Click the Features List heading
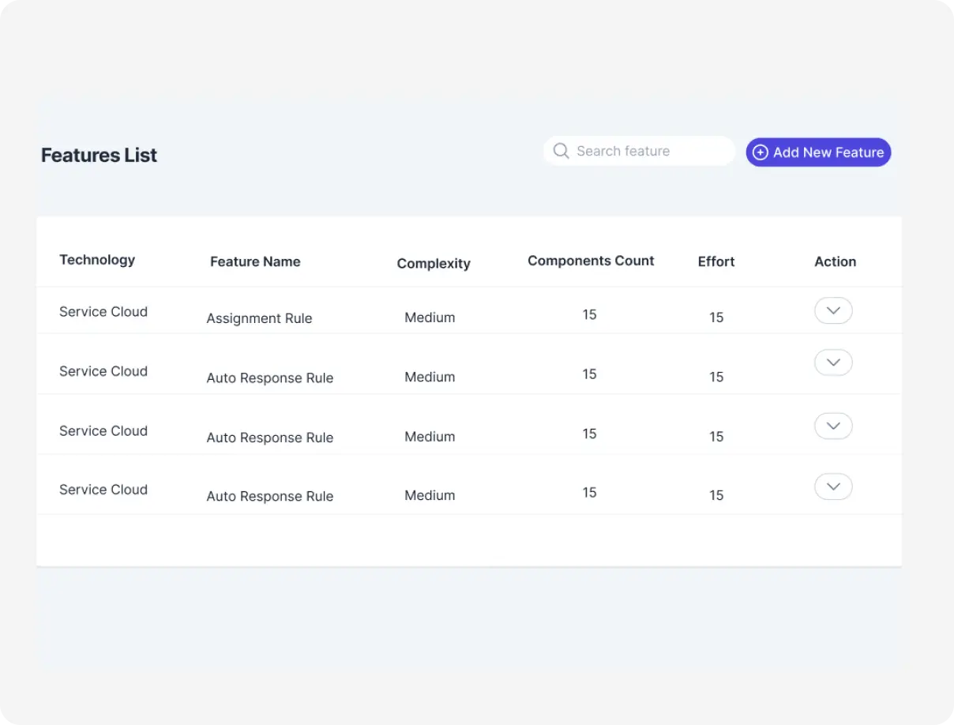Viewport: 954px width, 725px height. click(99, 155)
